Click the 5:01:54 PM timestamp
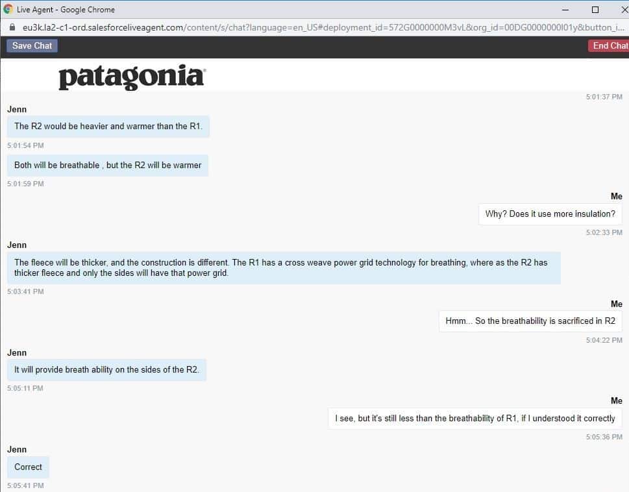Image resolution: width=629 pixels, height=492 pixels. pos(25,145)
